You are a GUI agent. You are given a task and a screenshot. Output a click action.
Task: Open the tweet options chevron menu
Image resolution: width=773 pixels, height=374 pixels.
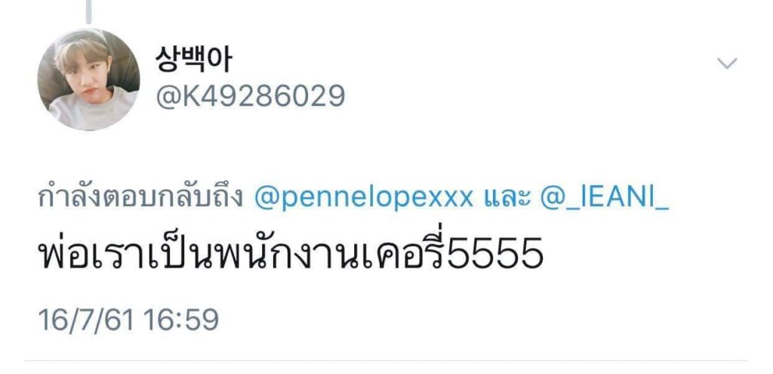pyautogui.click(x=727, y=63)
